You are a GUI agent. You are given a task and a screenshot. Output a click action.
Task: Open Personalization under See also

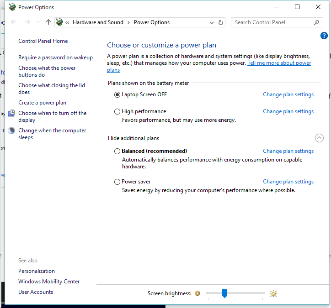37,271
